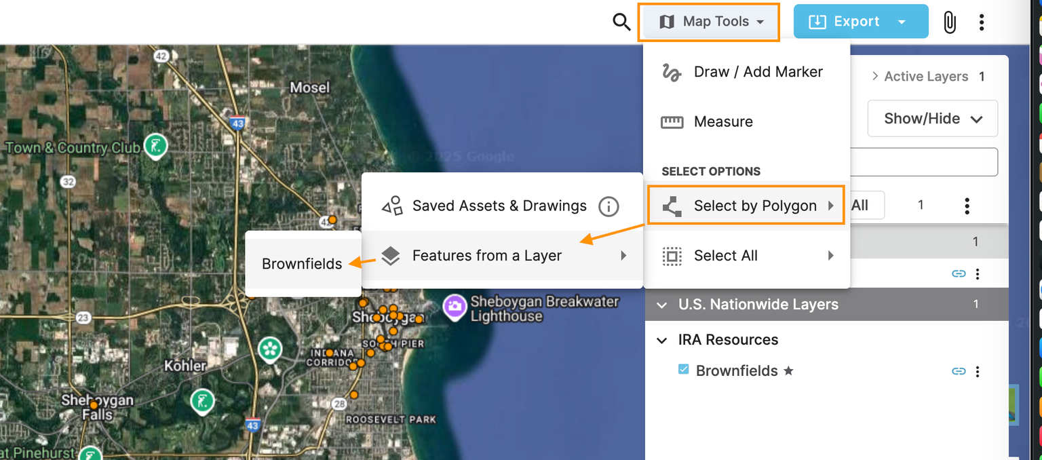Choose Select All from the menu

click(x=725, y=255)
